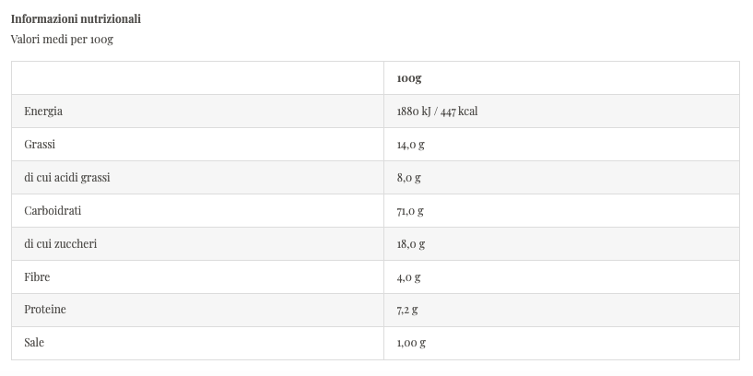Click the "Informazioni nutrizionali" heading

(x=76, y=19)
